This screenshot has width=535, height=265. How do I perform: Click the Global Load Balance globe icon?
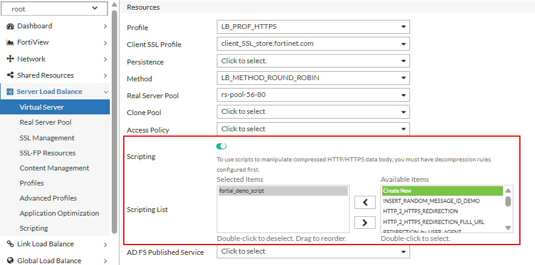(10, 261)
